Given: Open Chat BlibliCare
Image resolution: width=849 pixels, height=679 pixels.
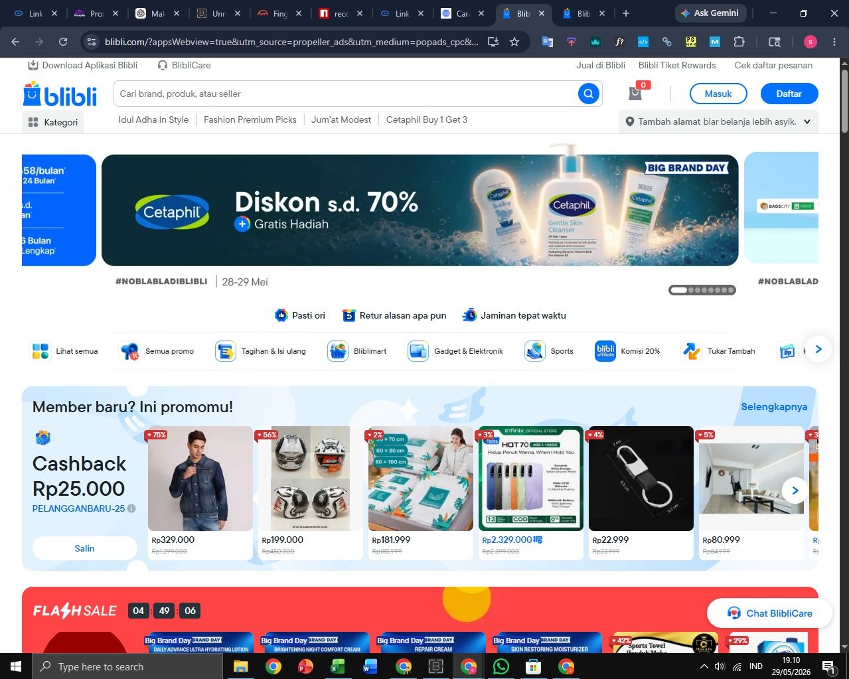Looking at the screenshot, I should [769, 613].
